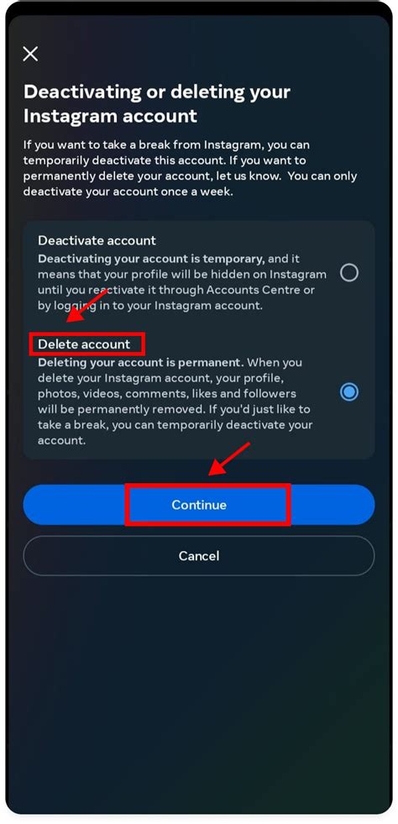Close the dialog with the X icon
398x824 pixels.
tap(30, 54)
